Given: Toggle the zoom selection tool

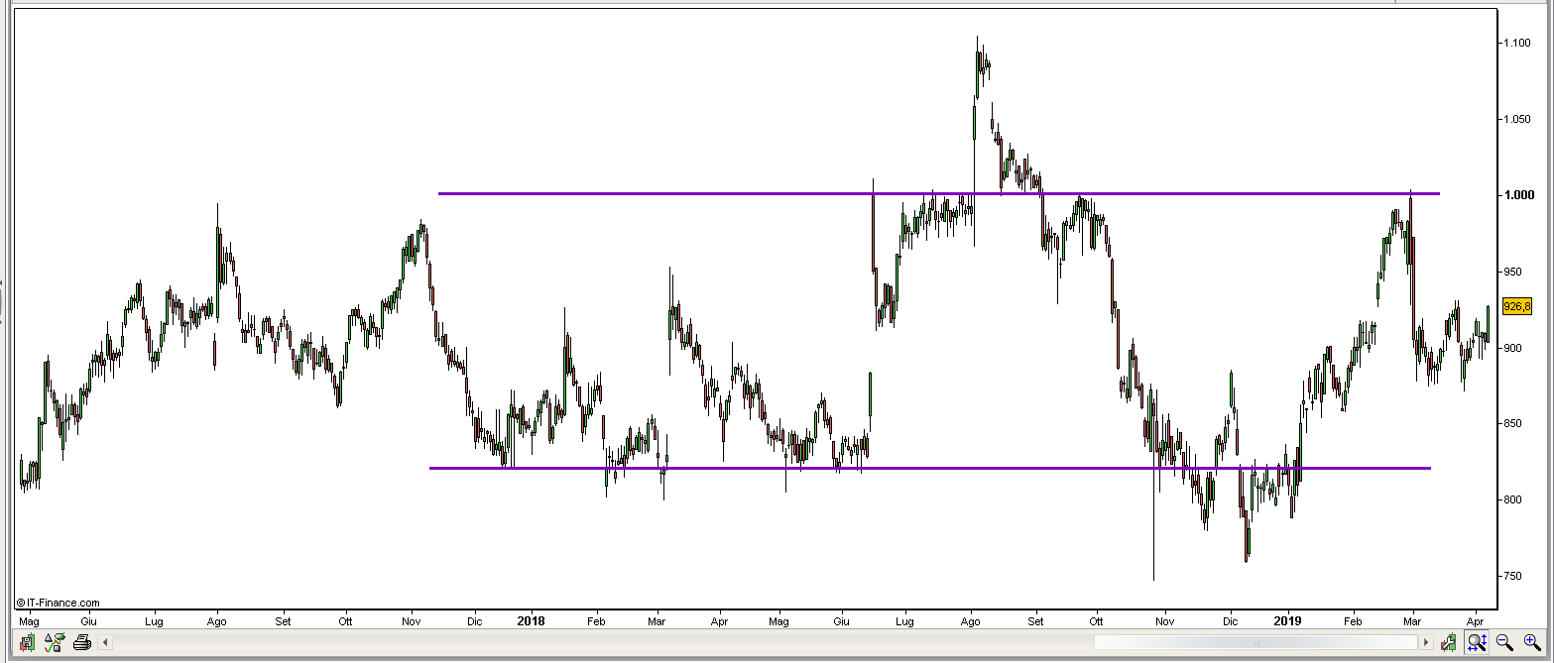Looking at the screenshot, I should (1477, 642).
